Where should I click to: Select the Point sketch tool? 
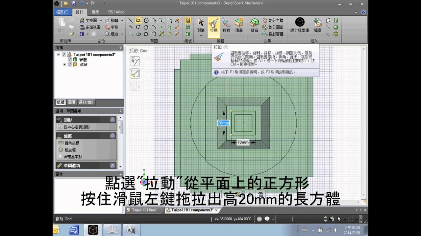161,27
